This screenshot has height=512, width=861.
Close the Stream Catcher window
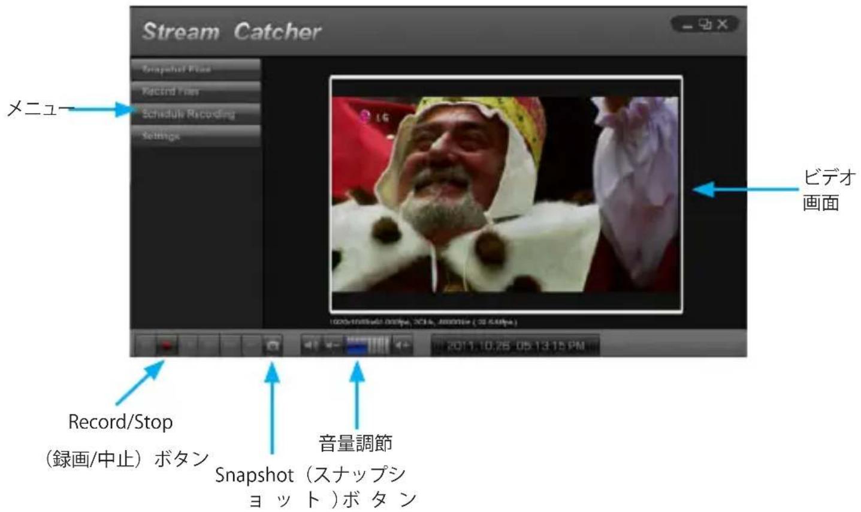(x=723, y=25)
